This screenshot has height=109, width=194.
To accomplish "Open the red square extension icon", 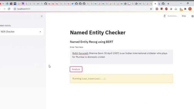I will pos(162,9).
